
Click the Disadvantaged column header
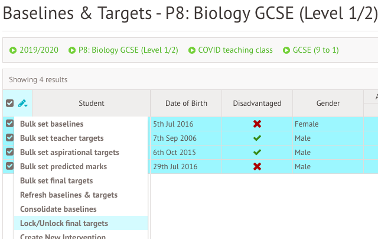(257, 104)
